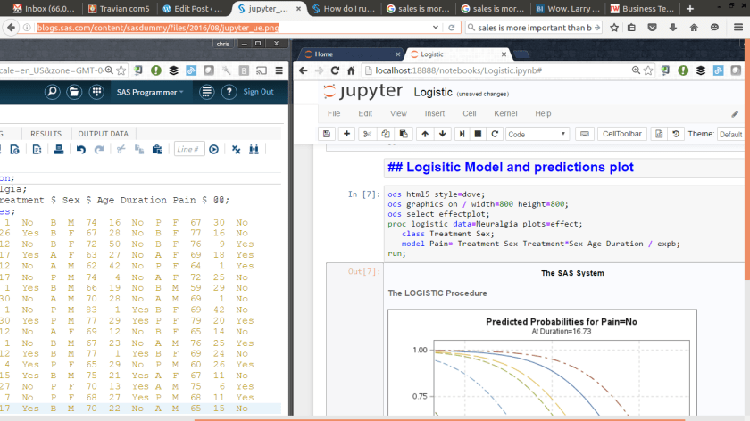Click the document icon after the CellToolbar button
This screenshot has width=750, height=421.
(x=659, y=135)
